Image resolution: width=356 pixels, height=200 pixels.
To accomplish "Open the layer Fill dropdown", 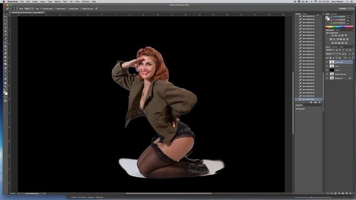I will 353,58.
